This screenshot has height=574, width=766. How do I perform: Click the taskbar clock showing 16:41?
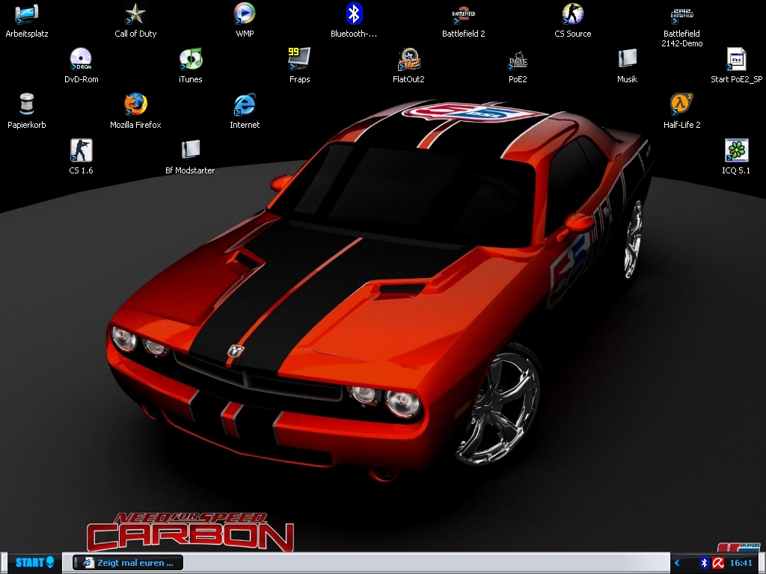pyautogui.click(x=741, y=563)
